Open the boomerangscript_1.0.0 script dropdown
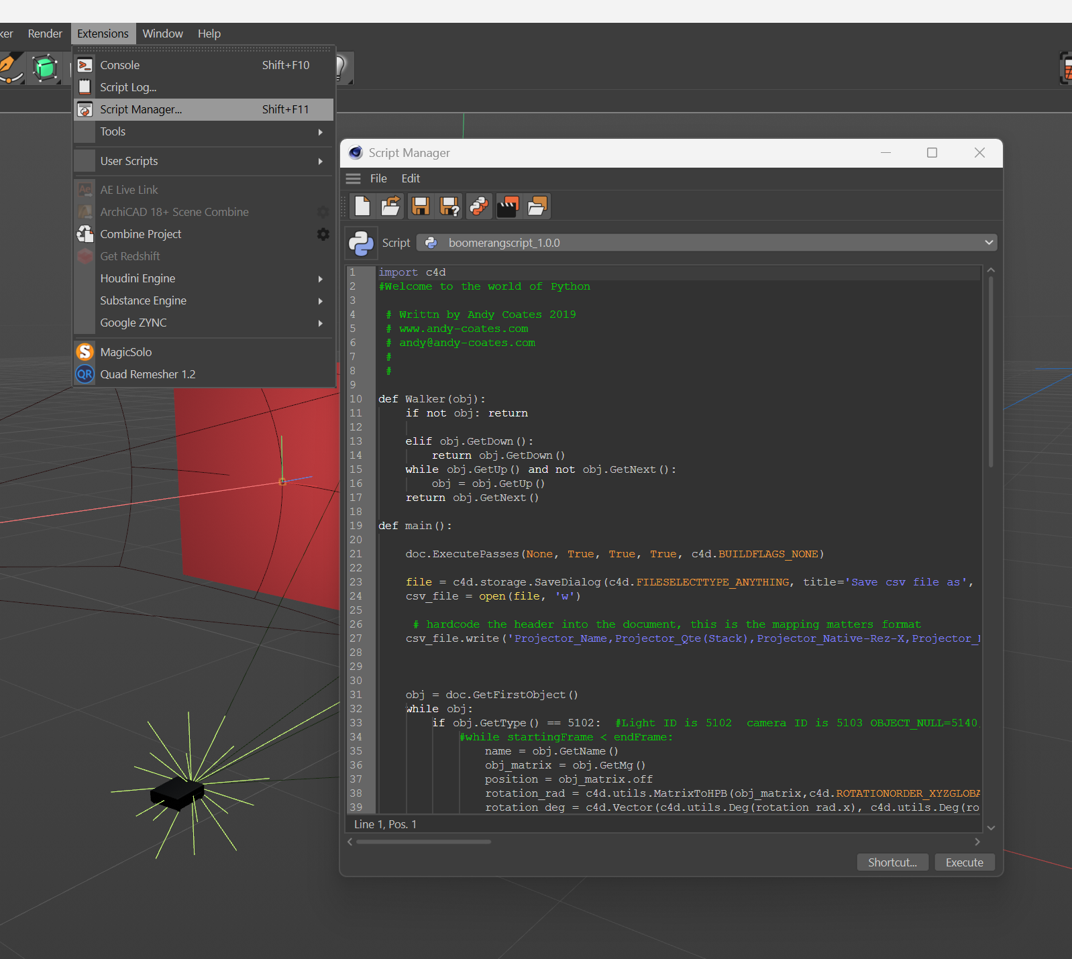The width and height of the screenshot is (1072, 959). pos(706,243)
